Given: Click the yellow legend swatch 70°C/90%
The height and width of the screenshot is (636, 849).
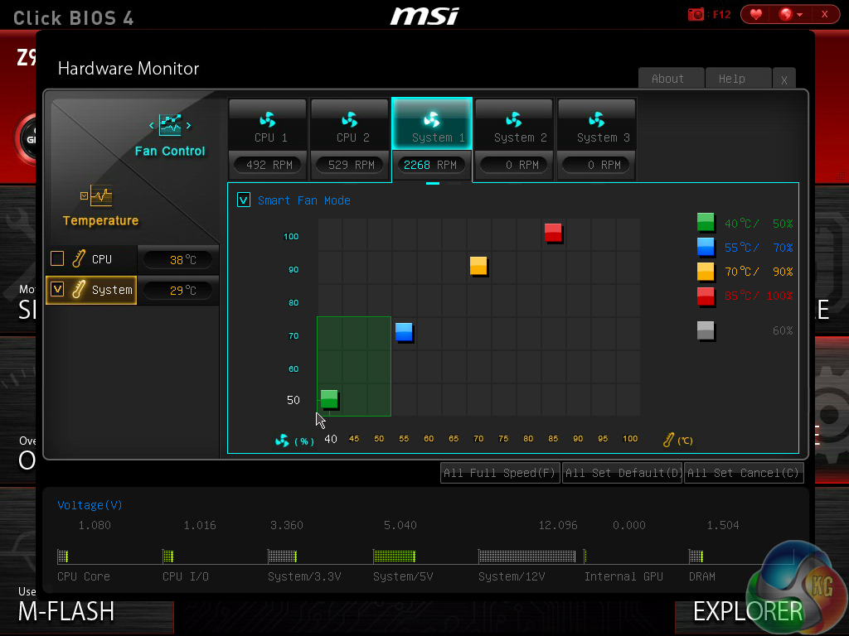Looking at the screenshot, I should click(x=706, y=271).
